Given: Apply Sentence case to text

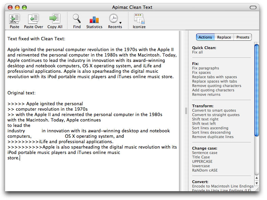Looking at the screenshot, I should pos(205,153).
